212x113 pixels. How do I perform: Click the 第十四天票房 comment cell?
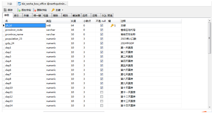point(151,105)
